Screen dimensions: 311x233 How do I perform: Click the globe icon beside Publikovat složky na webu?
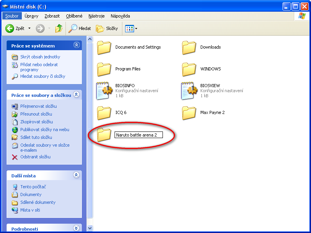pyautogui.click(x=15, y=130)
